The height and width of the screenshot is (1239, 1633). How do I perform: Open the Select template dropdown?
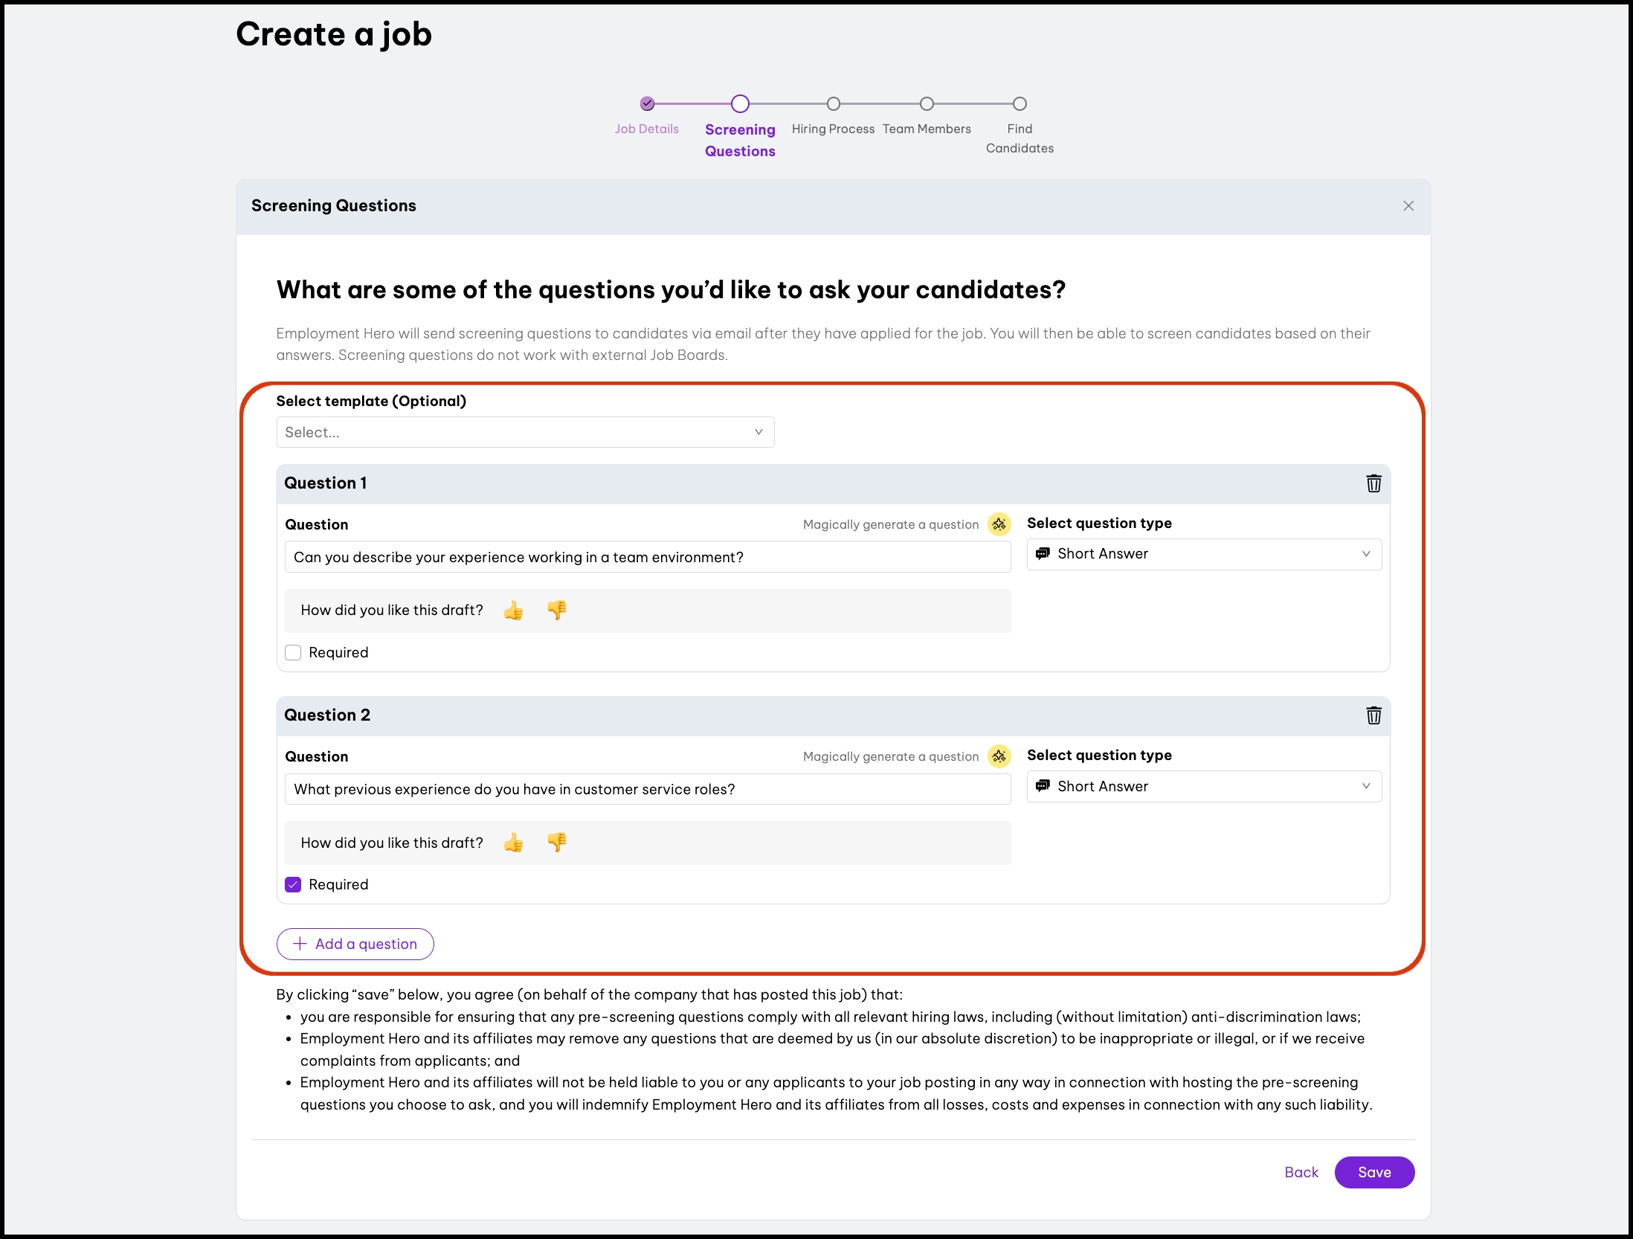coord(525,432)
